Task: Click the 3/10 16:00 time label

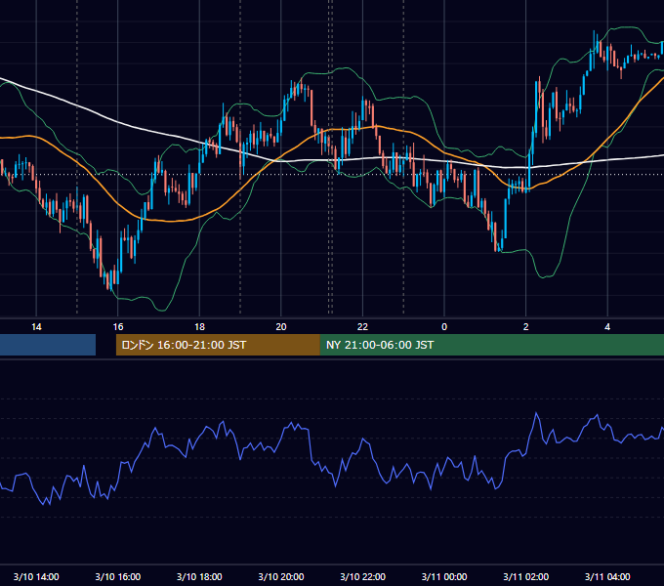Action: [x=118, y=576]
